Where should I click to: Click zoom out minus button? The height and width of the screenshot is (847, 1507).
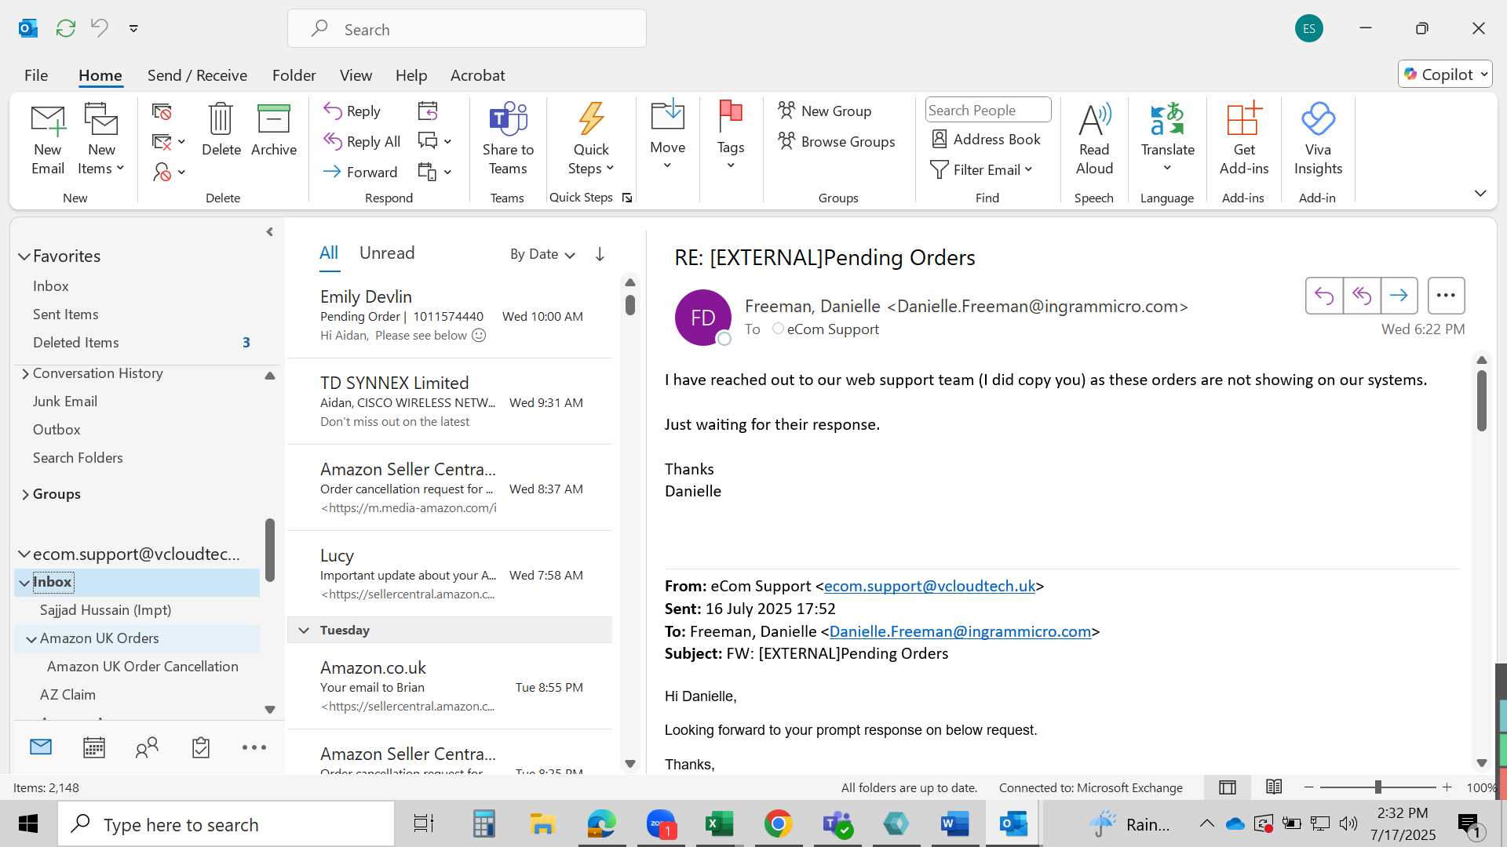(1308, 787)
